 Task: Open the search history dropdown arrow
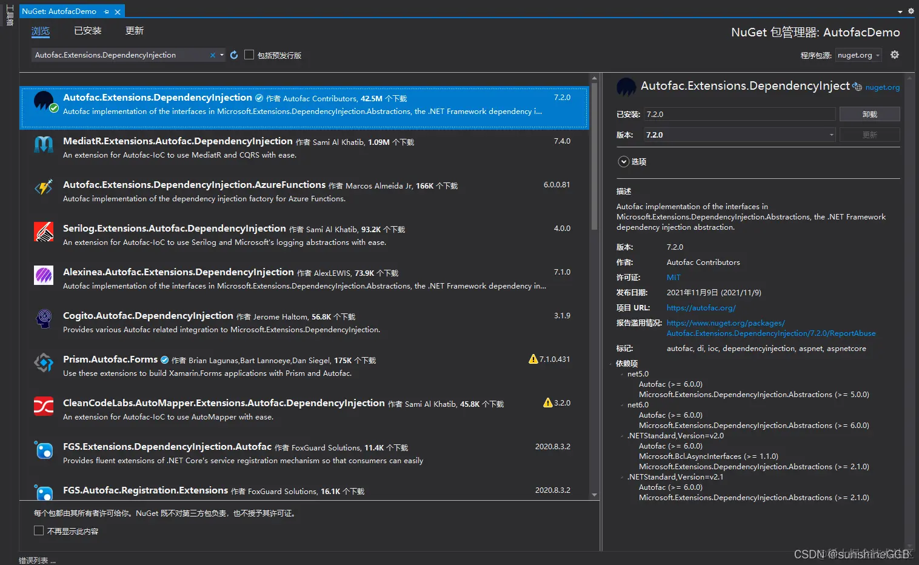click(222, 55)
